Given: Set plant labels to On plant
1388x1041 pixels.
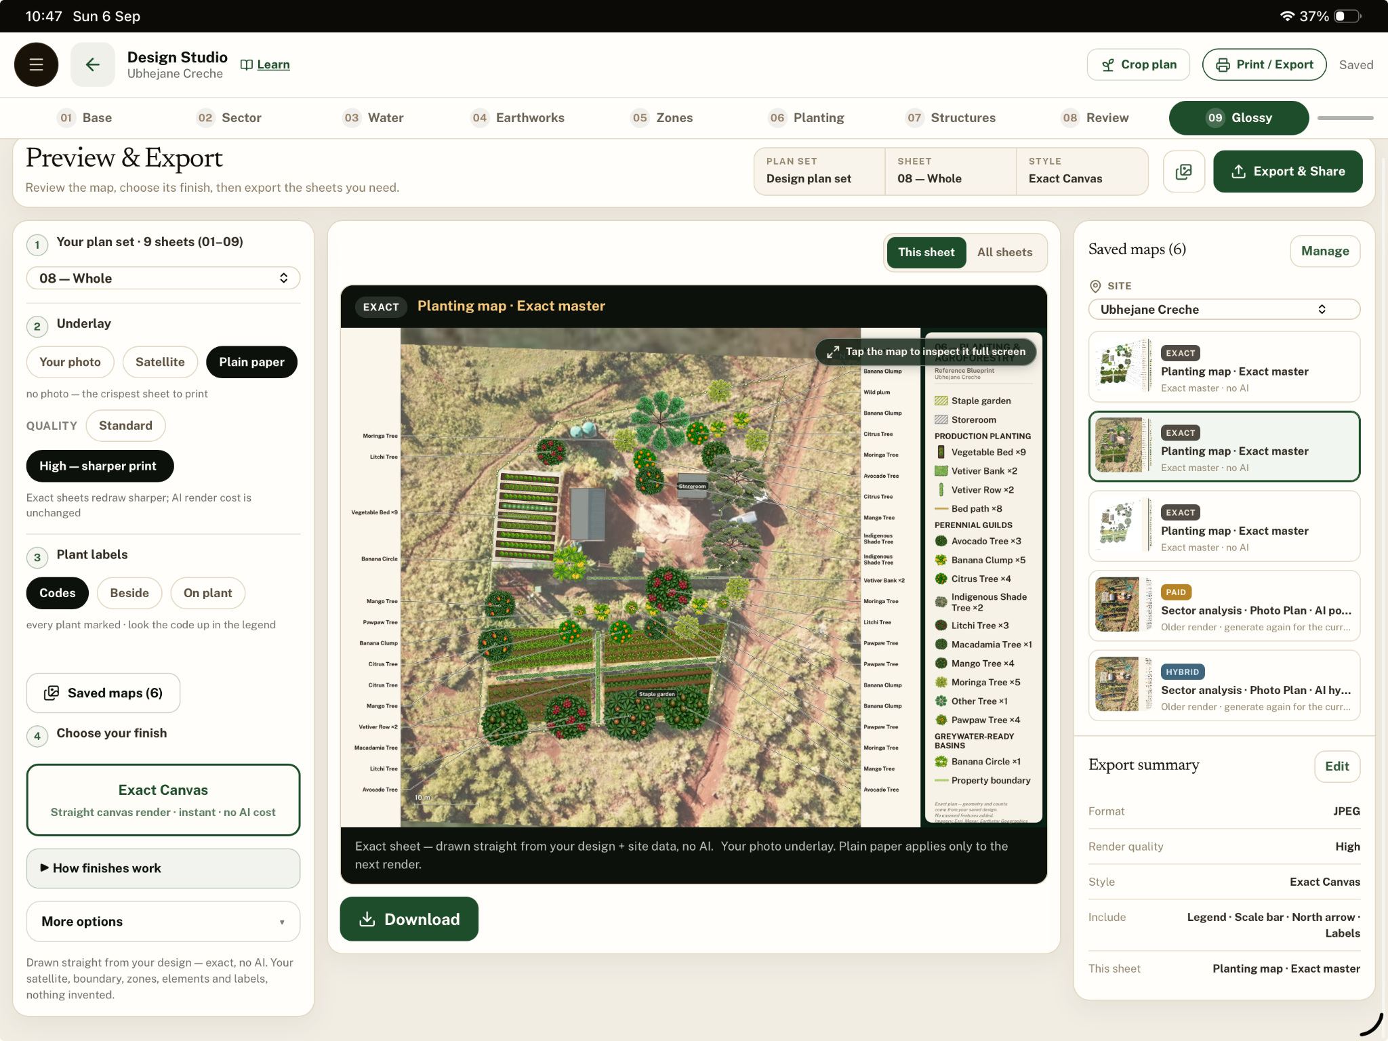Looking at the screenshot, I should pyautogui.click(x=207, y=593).
